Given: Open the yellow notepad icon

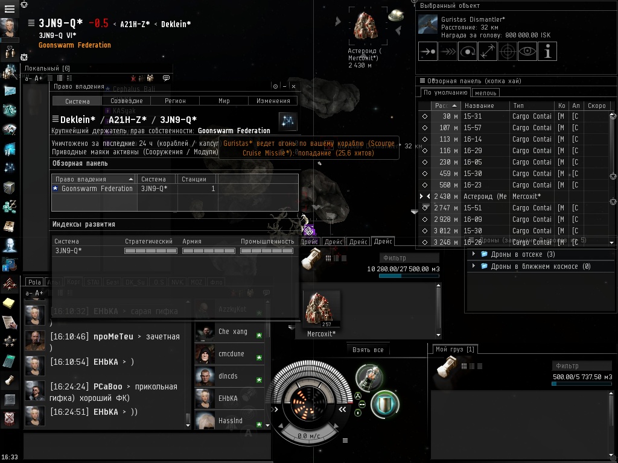Looking at the screenshot, I should (9, 303).
